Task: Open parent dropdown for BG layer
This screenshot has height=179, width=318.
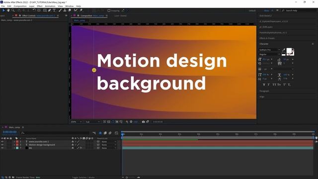Action: (x=109, y=148)
